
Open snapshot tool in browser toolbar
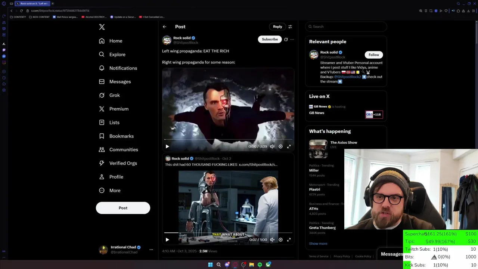tap(431, 11)
